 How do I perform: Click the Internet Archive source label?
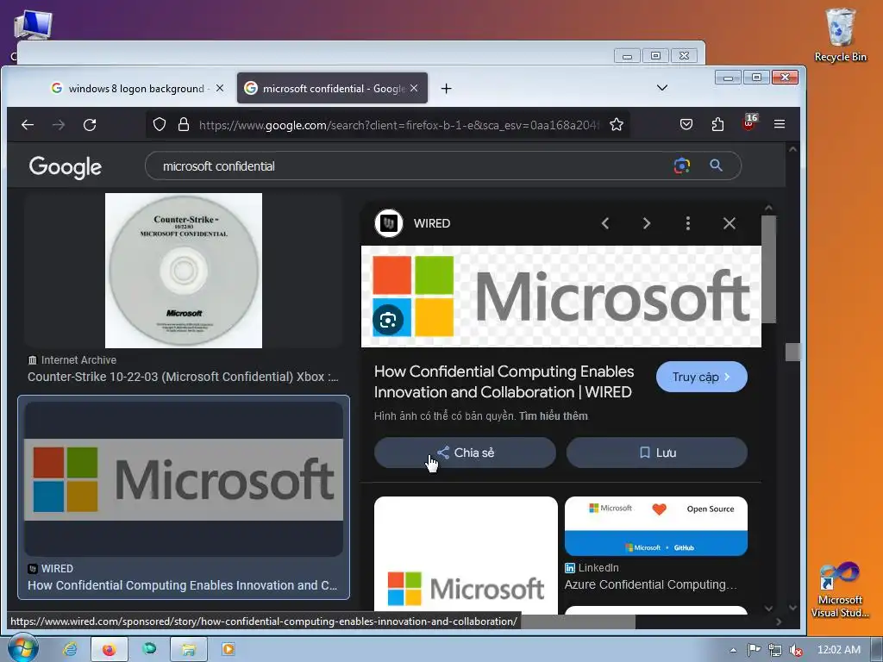point(78,359)
